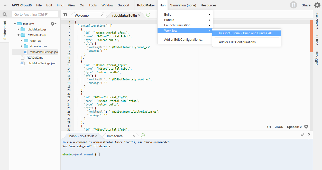Change the Spaces: 2 indentation setting
Viewport: 322px width, 170px height.
click(294, 127)
